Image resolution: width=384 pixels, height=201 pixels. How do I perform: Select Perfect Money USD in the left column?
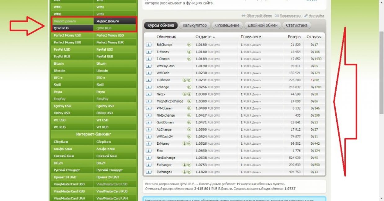[72, 35]
